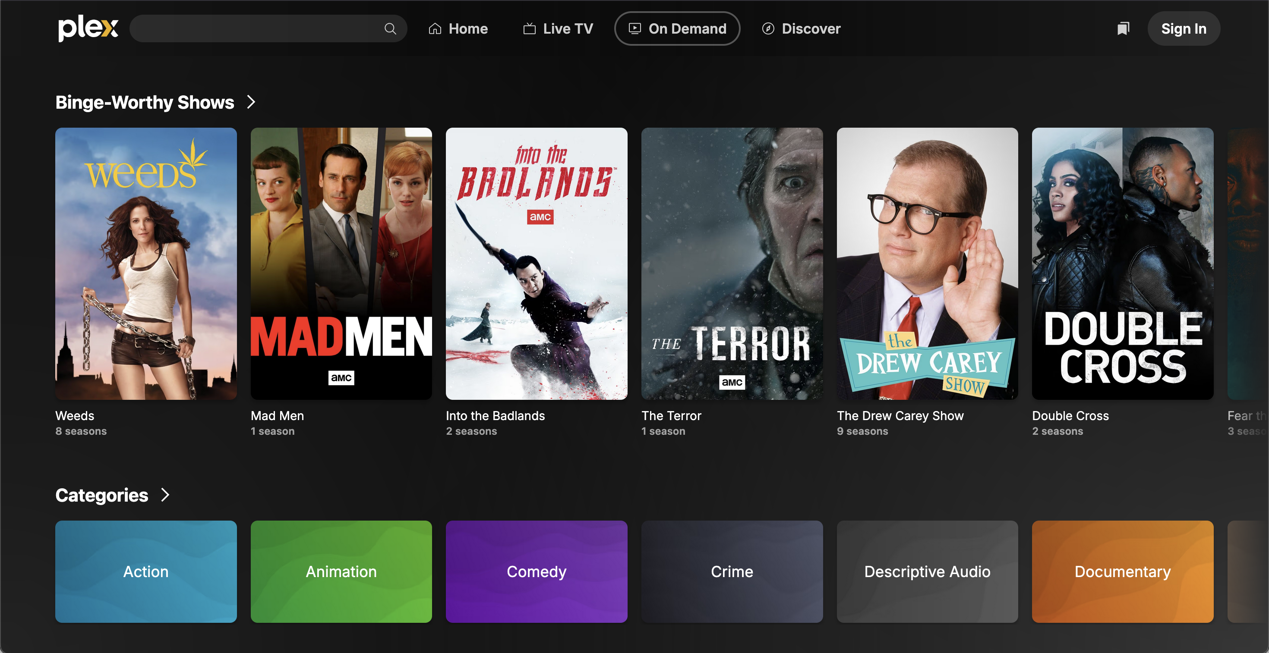Viewport: 1269px width, 653px height.
Task: Select the Documentary category tile
Action: [1123, 572]
